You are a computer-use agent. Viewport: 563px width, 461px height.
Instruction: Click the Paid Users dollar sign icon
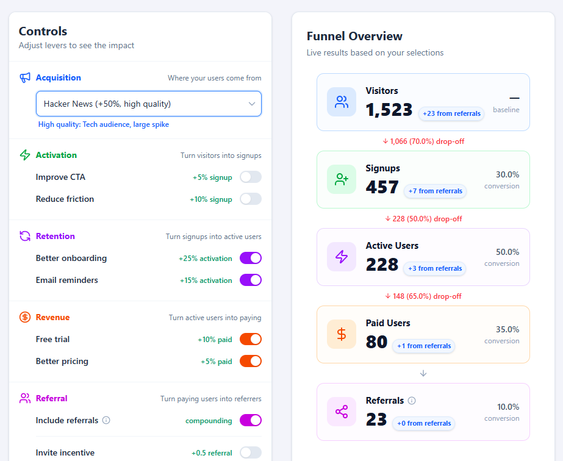pos(342,334)
